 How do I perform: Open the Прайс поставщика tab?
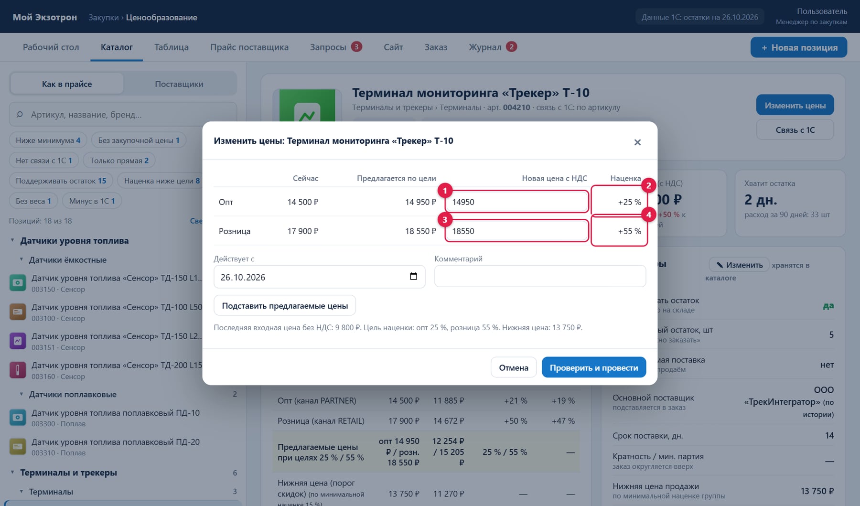[x=249, y=47]
